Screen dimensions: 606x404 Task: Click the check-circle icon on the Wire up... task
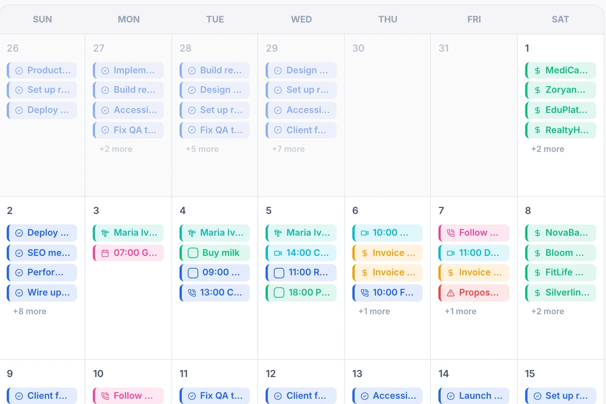19,293
